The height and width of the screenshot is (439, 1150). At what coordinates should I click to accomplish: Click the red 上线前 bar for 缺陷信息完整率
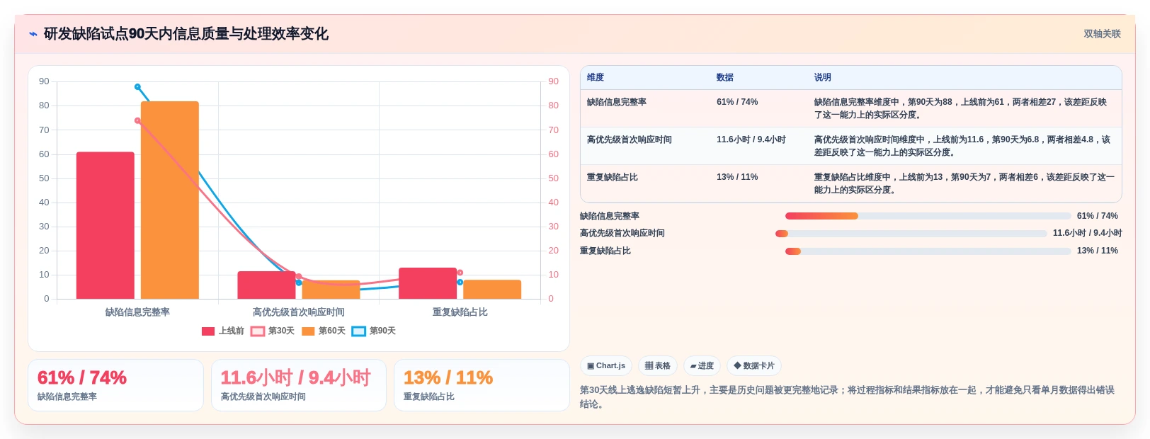pos(106,225)
